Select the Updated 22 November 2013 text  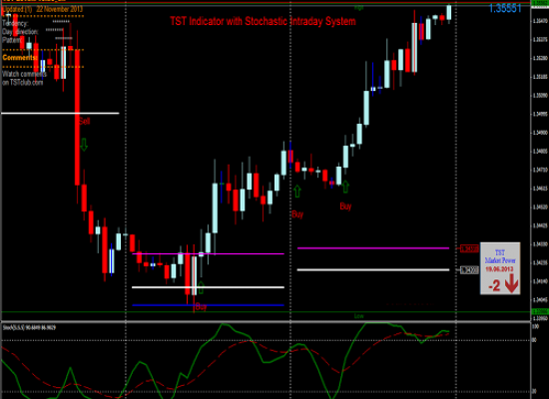[x=42, y=9]
